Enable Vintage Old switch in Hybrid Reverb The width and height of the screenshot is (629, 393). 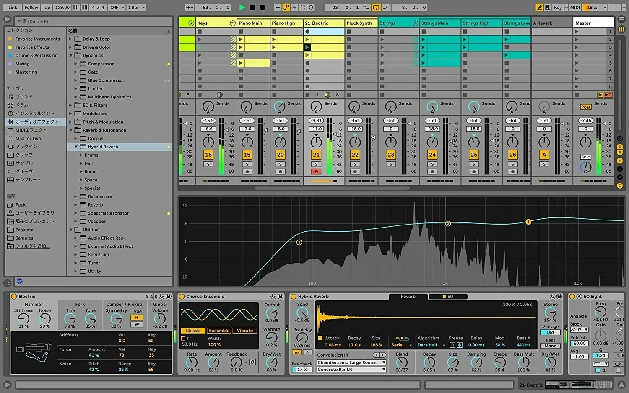pos(550,332)
